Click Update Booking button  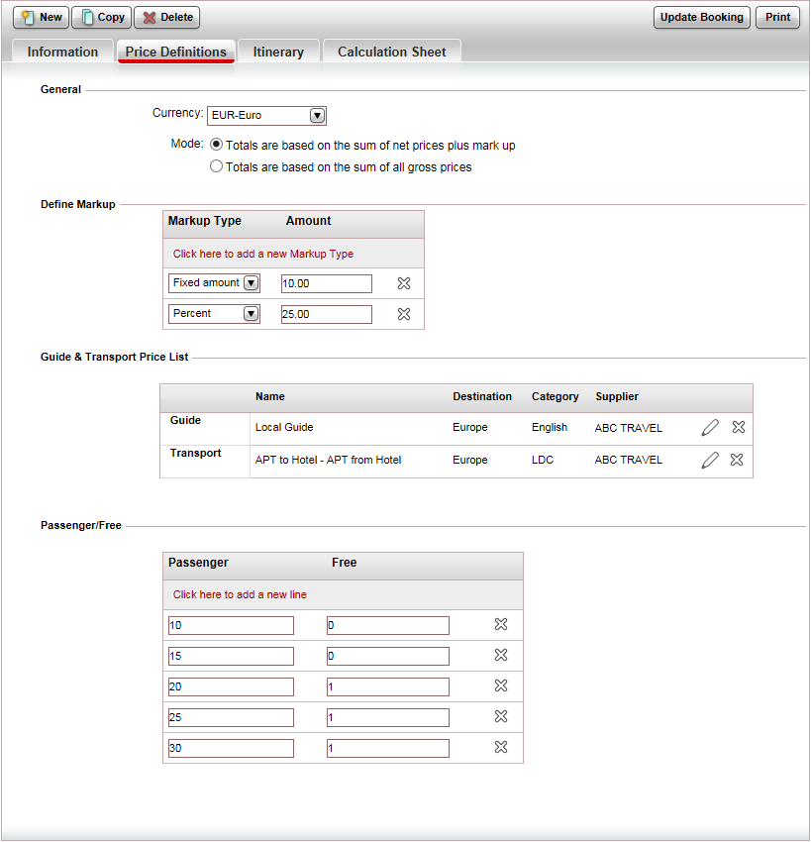[701, 17]
